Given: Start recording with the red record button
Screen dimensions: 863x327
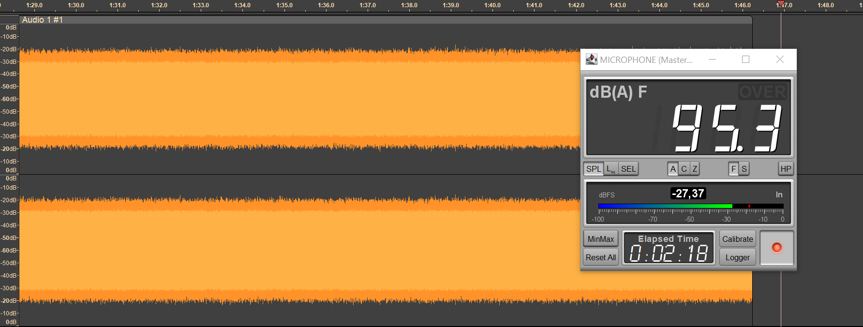Looking at the screenshot, I should 777,248.
